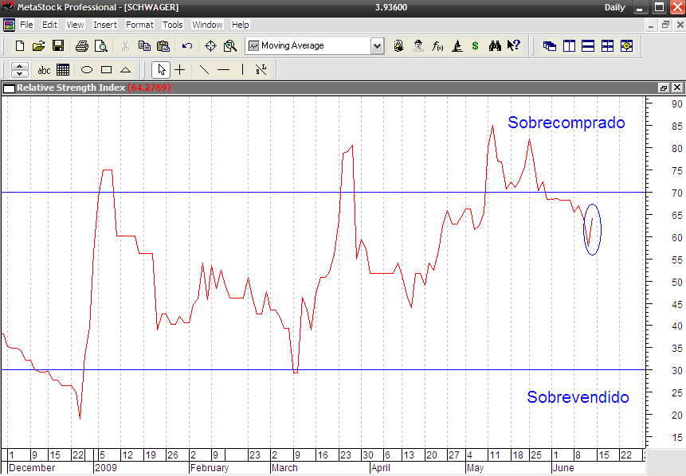686x476 pixels.
Task: Open the Expert Advisor man-with-hat icon
Action: (418, 46)
